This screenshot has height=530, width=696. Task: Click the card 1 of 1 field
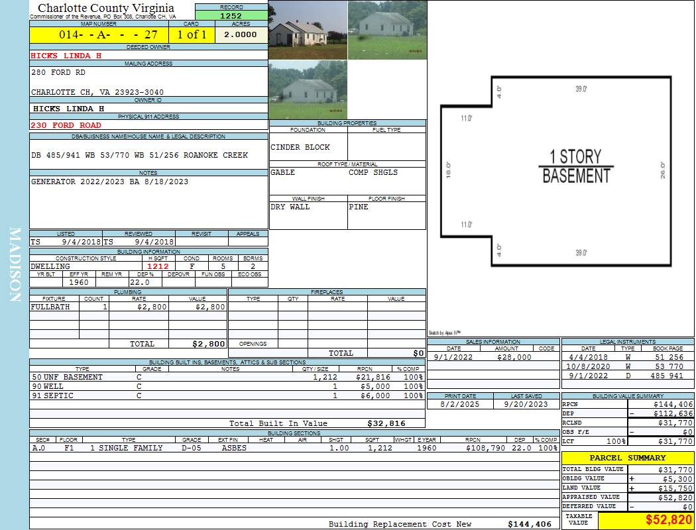(x=192, y=34)
